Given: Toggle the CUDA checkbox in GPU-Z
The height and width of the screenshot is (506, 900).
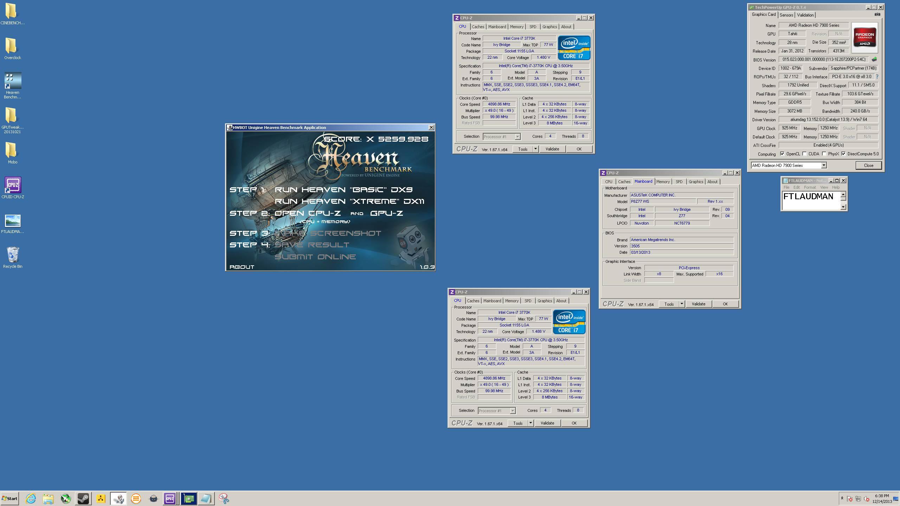Looking at the screenshot, I should coord(804,154).
